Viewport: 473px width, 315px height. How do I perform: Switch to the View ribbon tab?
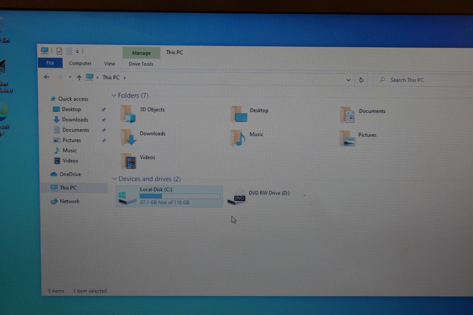click(x=109, y=63)
